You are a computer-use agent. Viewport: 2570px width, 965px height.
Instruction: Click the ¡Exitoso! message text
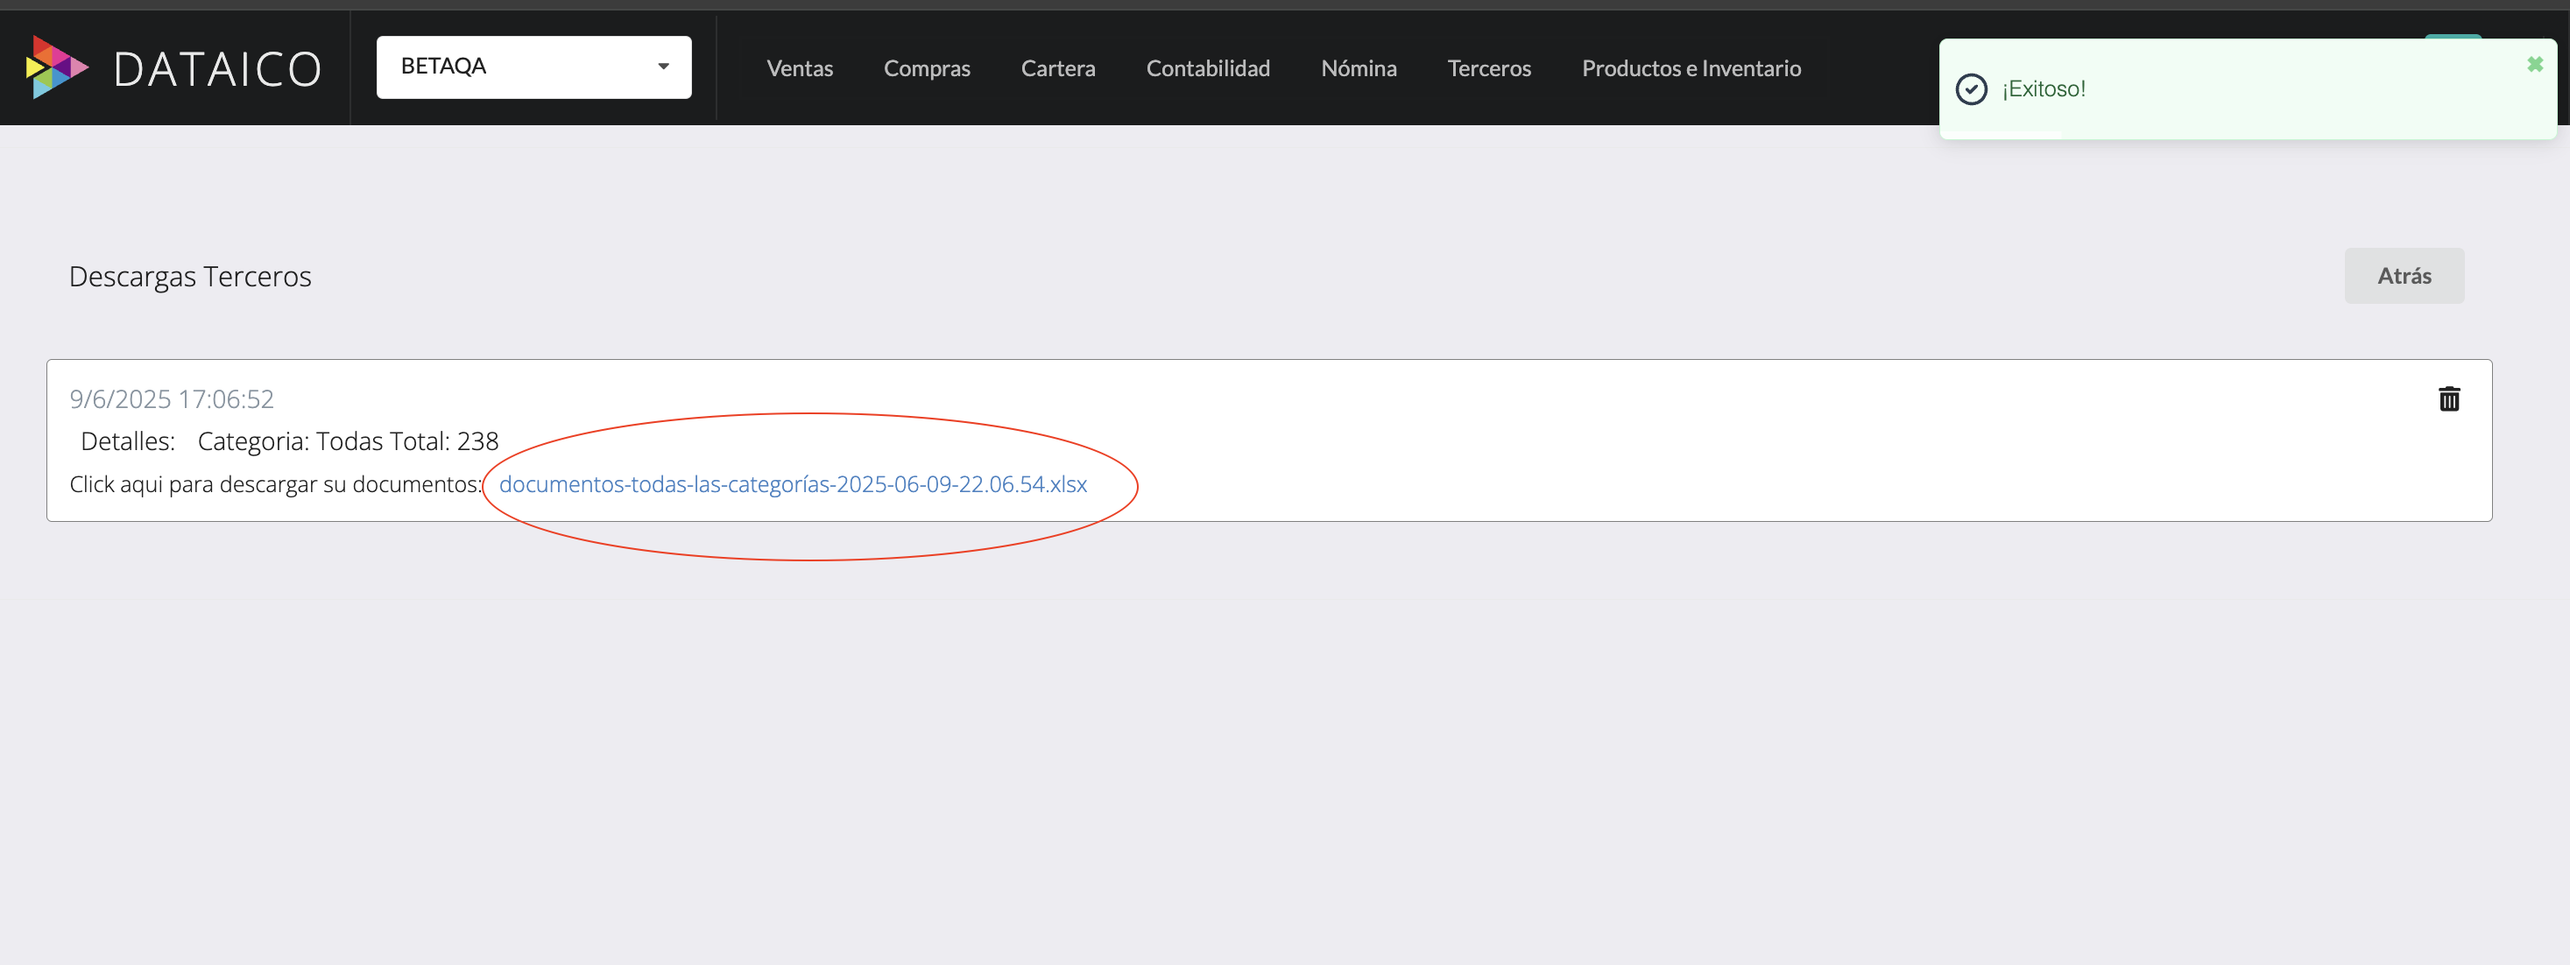point(2044,88)
